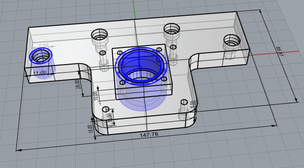Click the 7.52 dimension above the small blue hole

(43, 45)
